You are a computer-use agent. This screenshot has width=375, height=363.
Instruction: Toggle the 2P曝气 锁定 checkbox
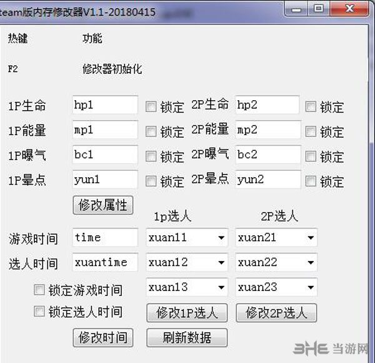tap(311, 156)
